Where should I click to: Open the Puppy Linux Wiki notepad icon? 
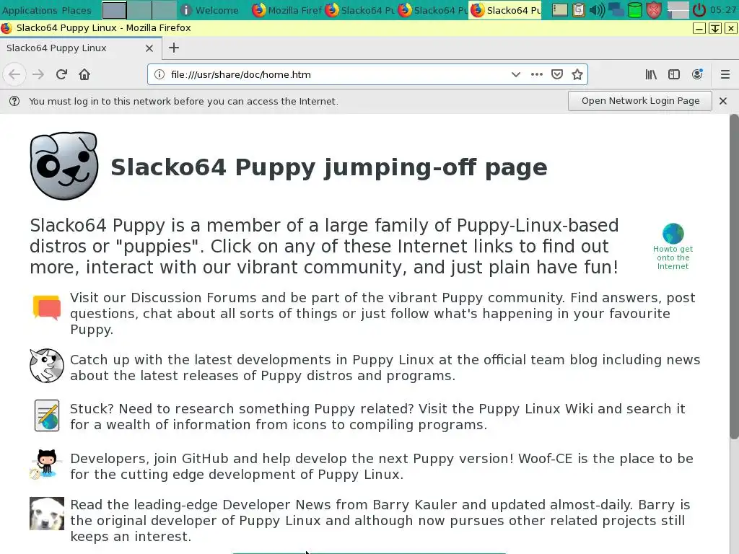click(47, 415)
